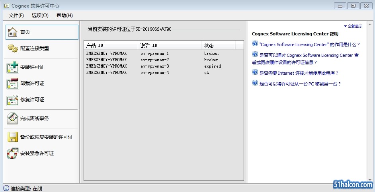Open 完成离线事务 option

[35, 118]
